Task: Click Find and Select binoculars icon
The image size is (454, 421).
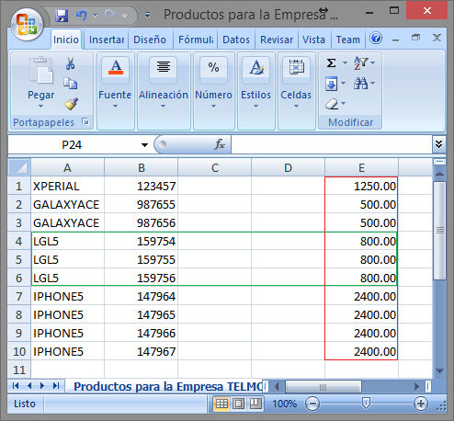Action: tap(360, 84)
